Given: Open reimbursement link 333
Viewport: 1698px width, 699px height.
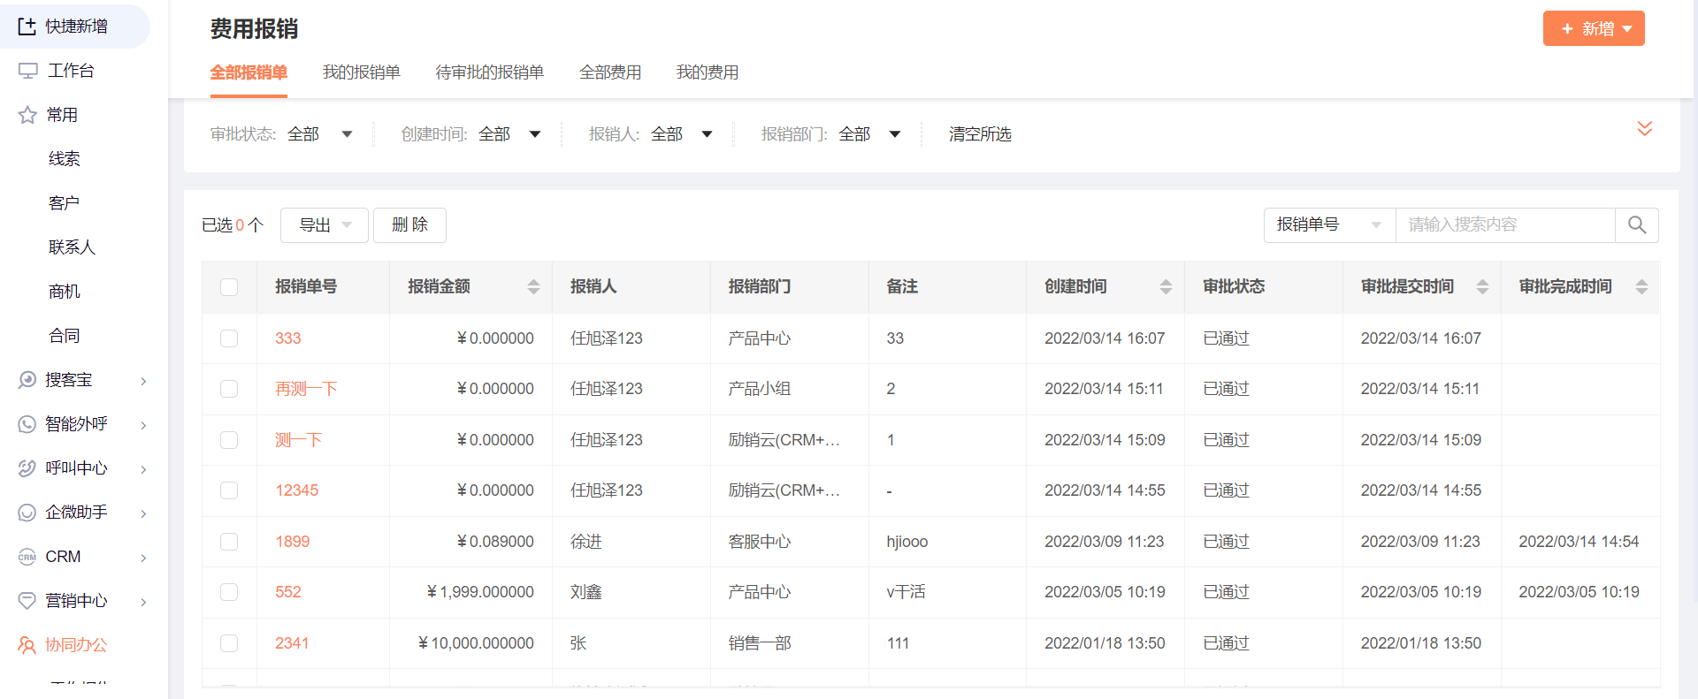Looking at the screenshot, I should point(288,338).
